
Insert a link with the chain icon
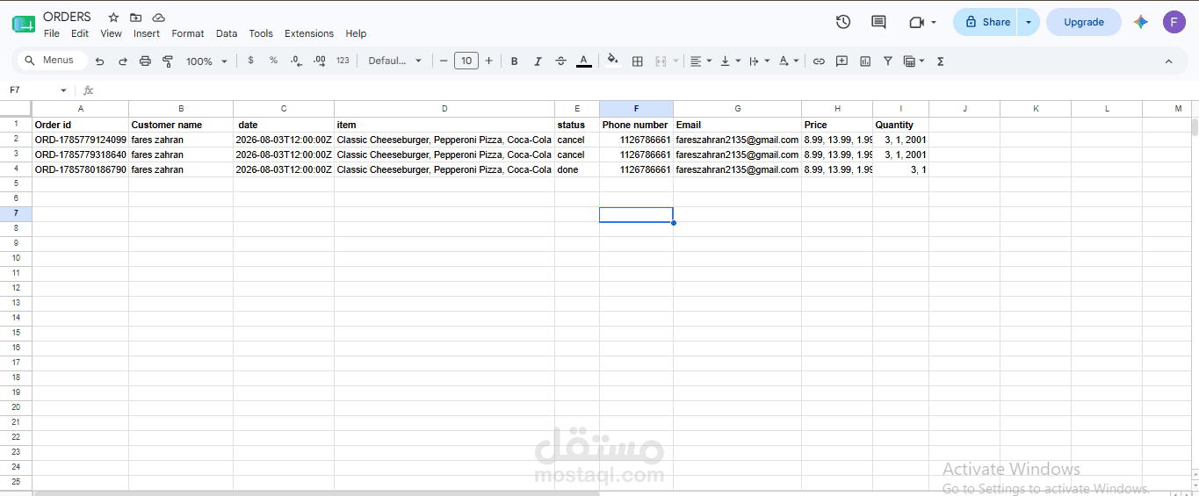coord(819,61)
